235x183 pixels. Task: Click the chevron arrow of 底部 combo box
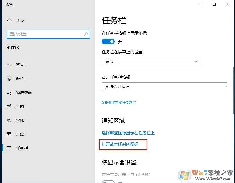pyautogui.click(x=196, y=61)
